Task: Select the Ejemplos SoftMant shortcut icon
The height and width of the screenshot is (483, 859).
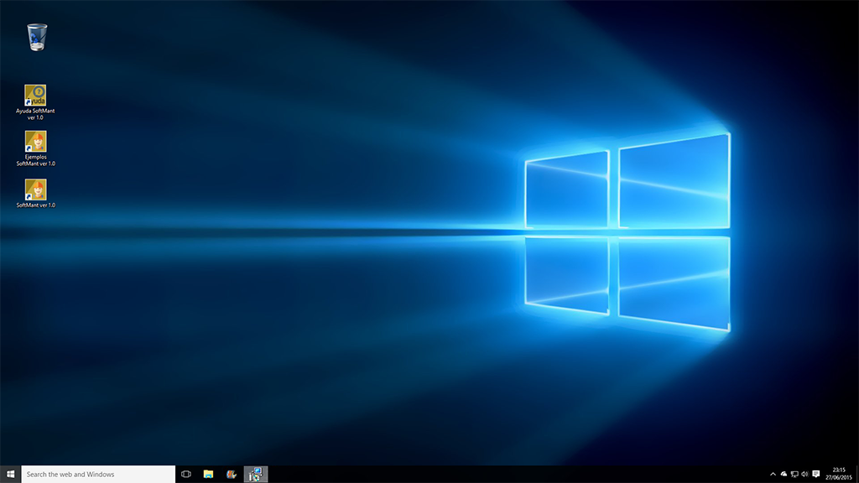Action: click(35, 141)
